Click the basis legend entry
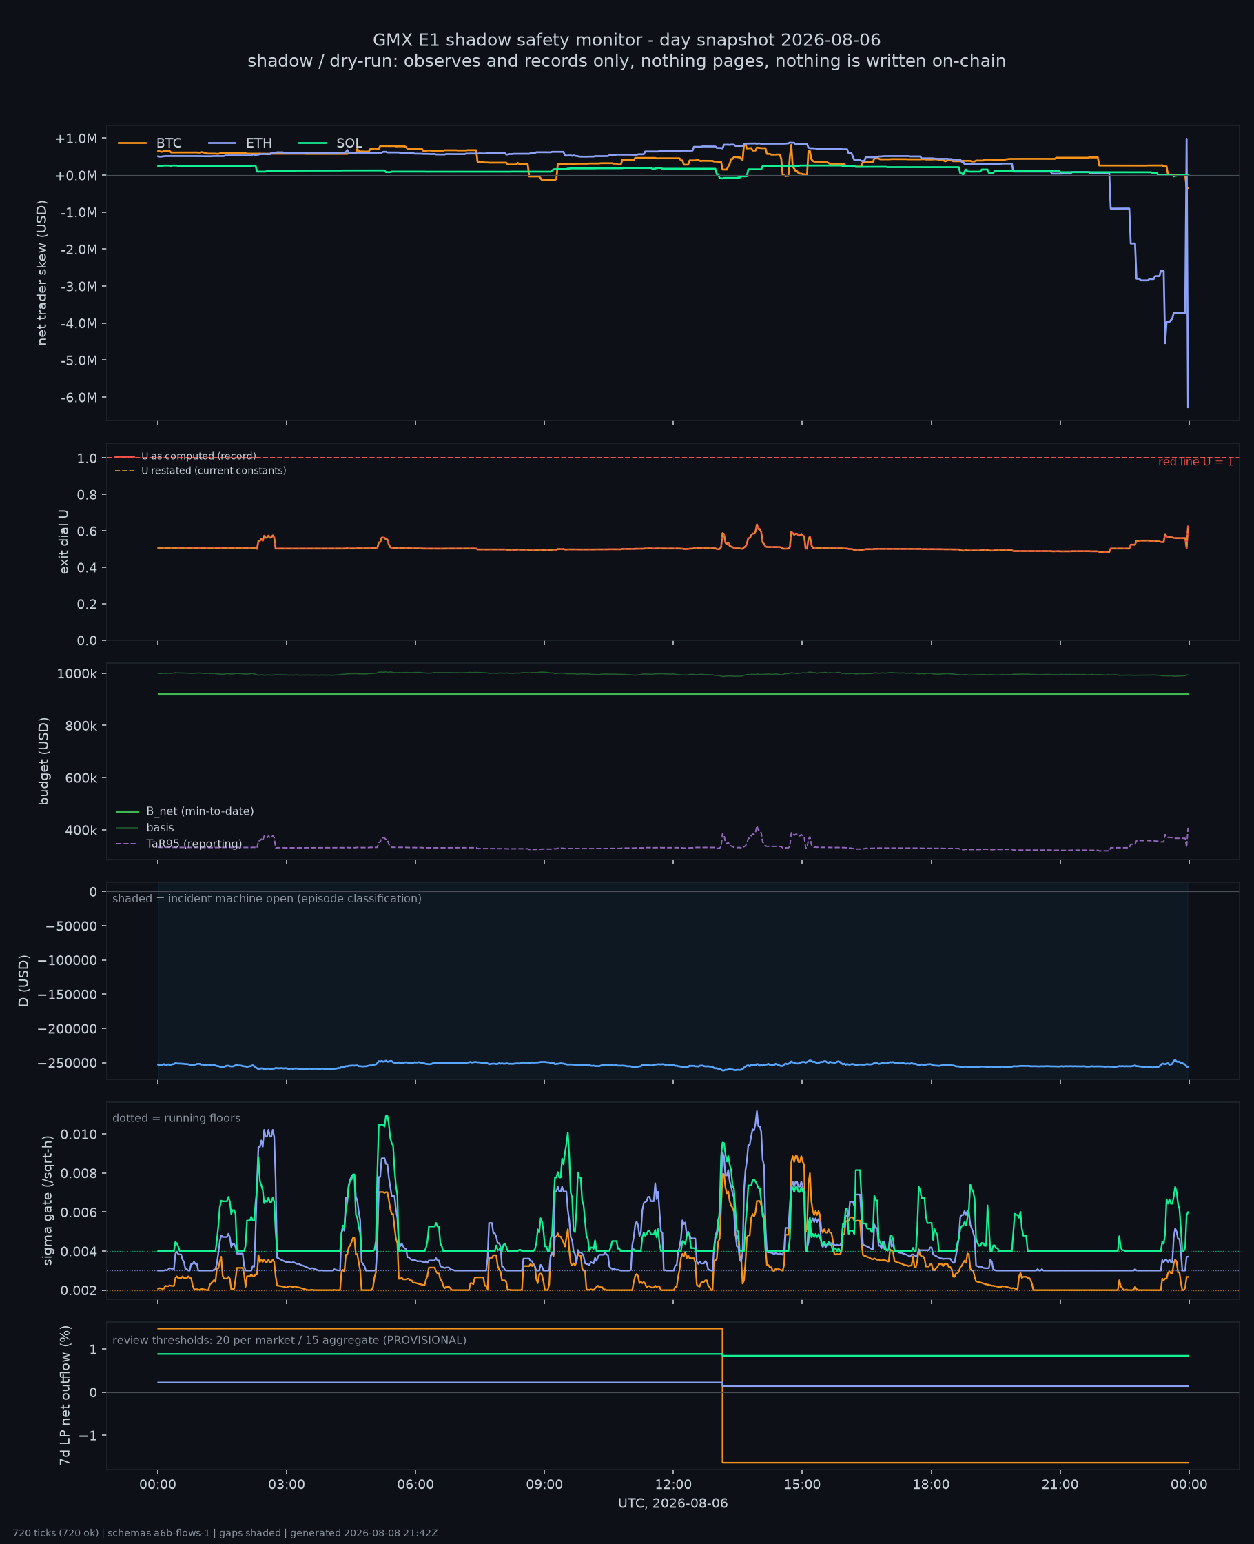Screen dimensions: 1254x1544 tap(145, 827)
